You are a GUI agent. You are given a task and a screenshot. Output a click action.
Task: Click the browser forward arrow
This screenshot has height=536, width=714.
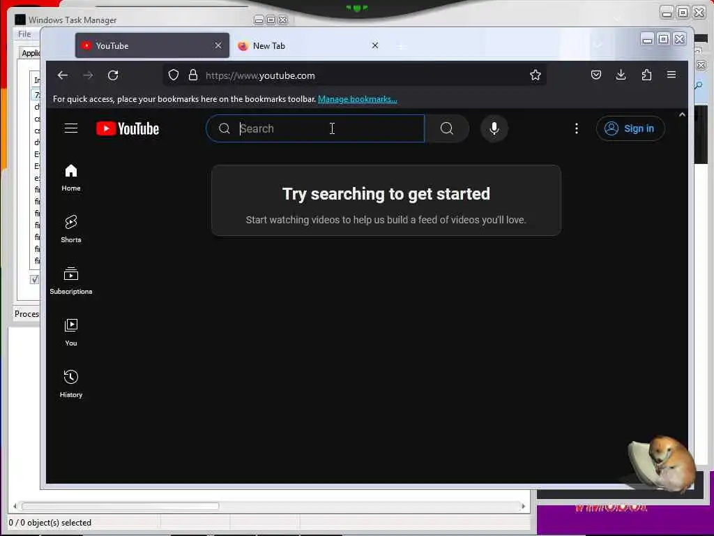point(88,75)
